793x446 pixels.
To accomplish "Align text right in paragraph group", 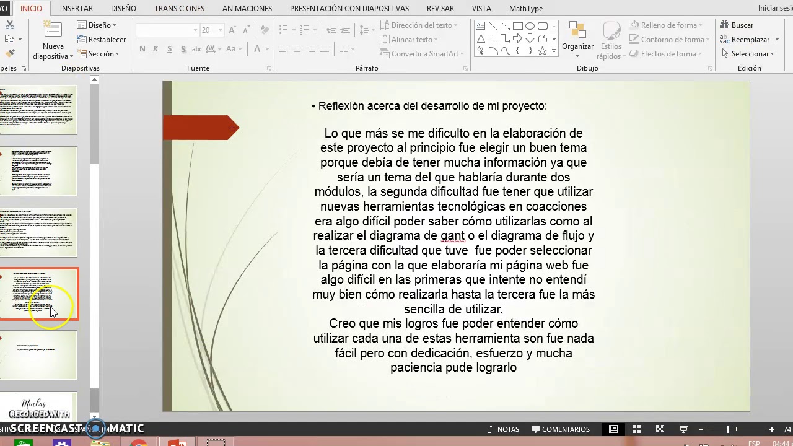I will click(311, 49).
